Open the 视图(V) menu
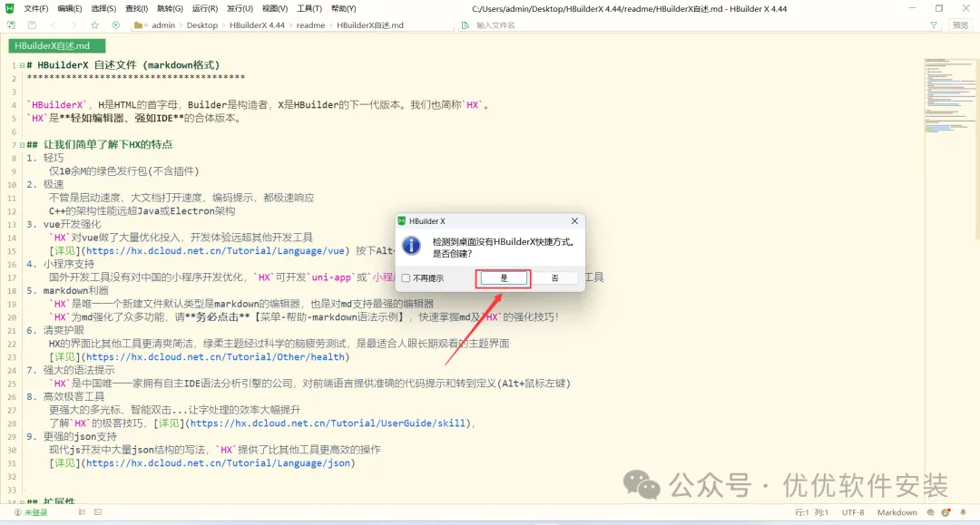Viewport: 980px width, 525px height. 274,9
